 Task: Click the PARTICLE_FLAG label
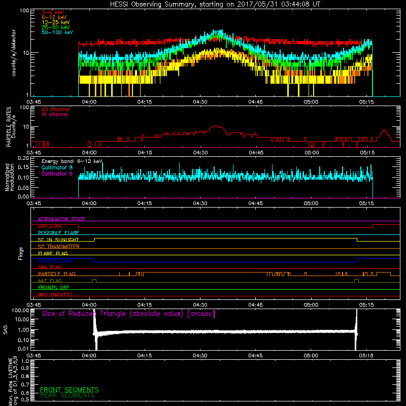(57, 274)
